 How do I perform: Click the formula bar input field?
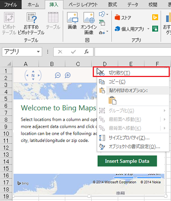(132, 52)
